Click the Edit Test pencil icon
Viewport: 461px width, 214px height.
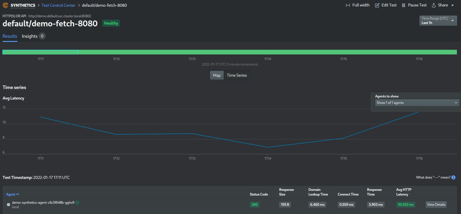tap(377, 5)
